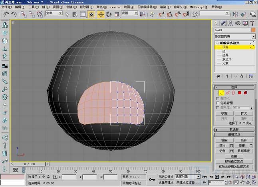
Task: Collapse the 可编辑多边形 stack entry
Action: [217, 43]
